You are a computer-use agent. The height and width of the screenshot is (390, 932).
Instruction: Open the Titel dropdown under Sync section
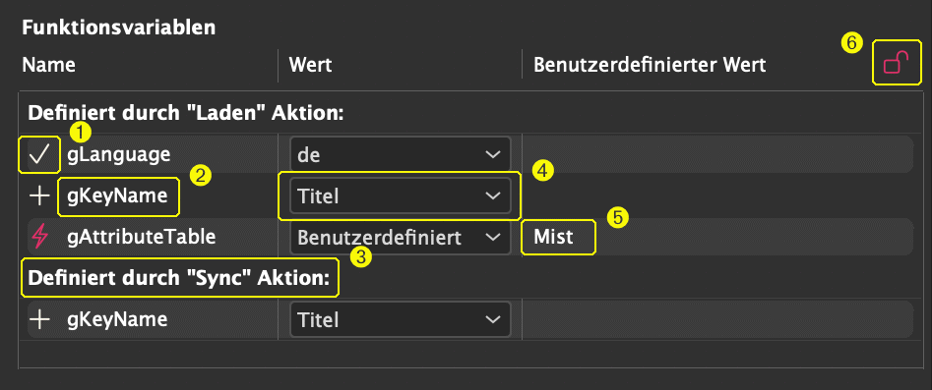click(x=400, y=320)
